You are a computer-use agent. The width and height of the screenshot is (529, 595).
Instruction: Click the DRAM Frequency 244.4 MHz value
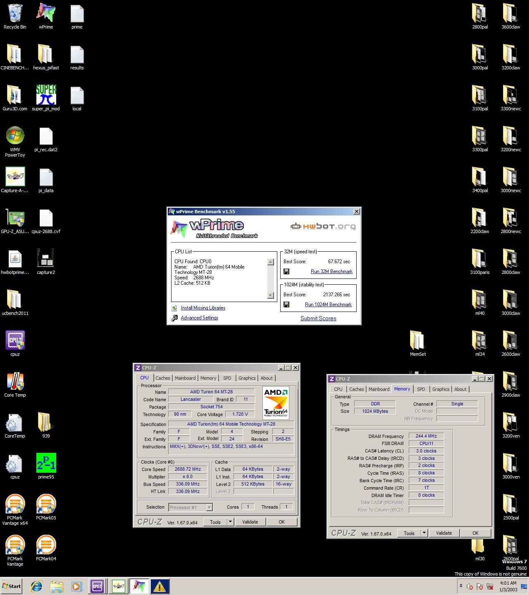pyautogui.click(x=426, y=436)
